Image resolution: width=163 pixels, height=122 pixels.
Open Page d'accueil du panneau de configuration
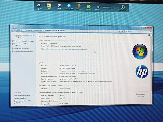click(x=24, y=36)
